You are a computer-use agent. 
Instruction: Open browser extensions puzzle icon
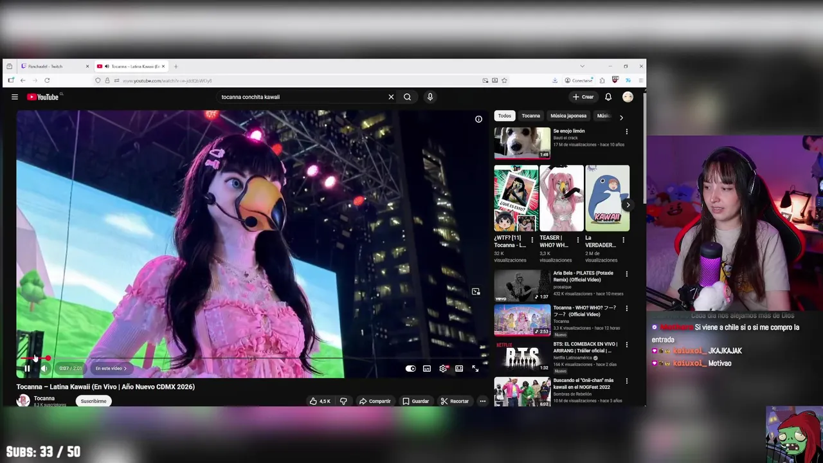pyautogui.click(x=602, y=80)
